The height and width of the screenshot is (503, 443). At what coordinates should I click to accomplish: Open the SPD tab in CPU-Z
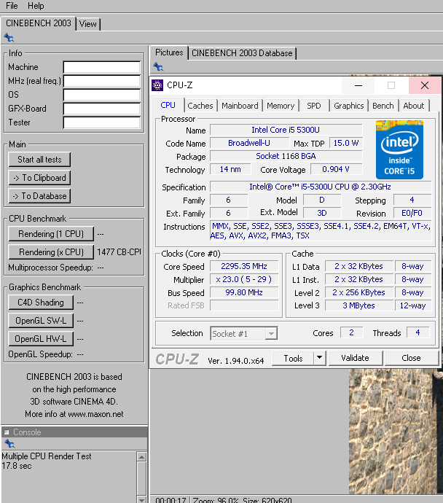[314, 106]
